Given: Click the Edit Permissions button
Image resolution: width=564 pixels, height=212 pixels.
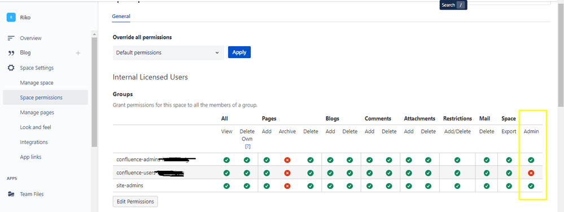Looking at the screenshot, I should click(135, 202).
